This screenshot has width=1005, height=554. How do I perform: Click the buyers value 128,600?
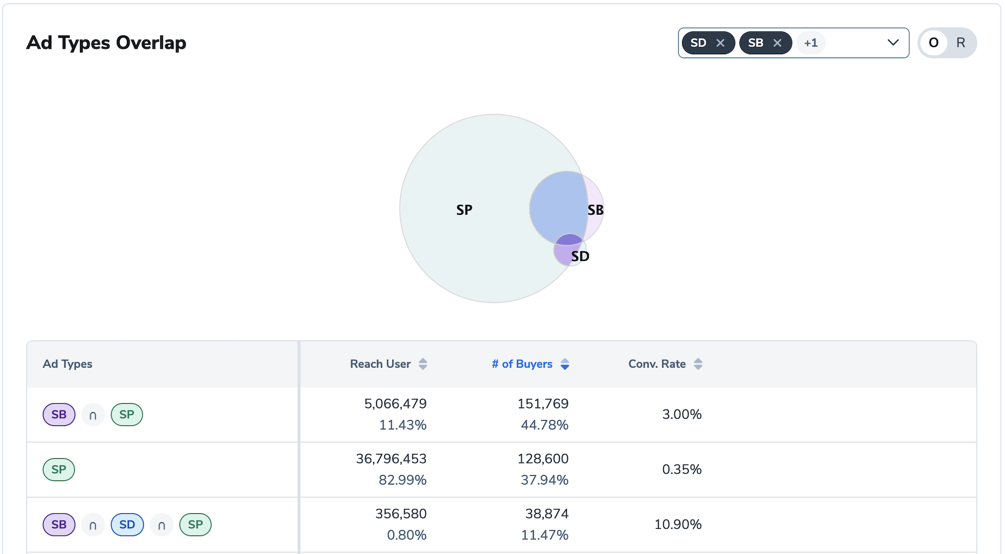(x=543, y=459)
